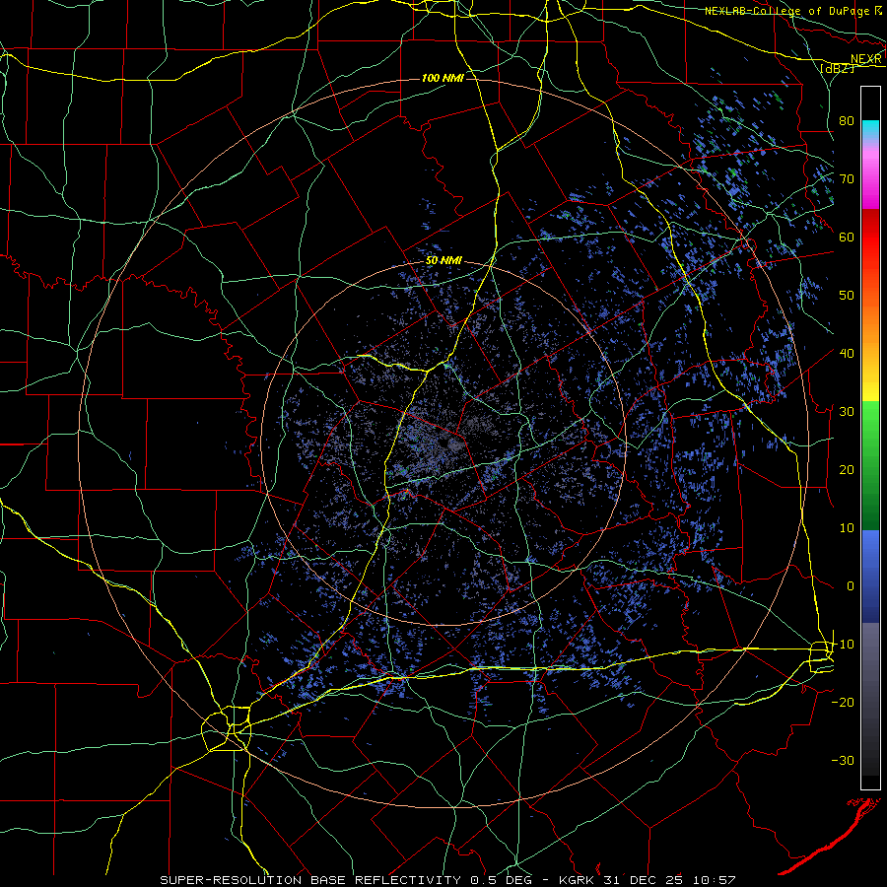The image size is (887, 887).
Task: Select the -30 value on the dBZ scale
Action: click(843, 761)
